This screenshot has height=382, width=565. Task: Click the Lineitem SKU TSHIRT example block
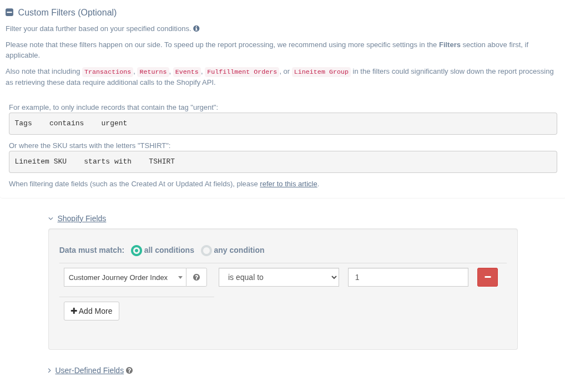coord(282,162)
